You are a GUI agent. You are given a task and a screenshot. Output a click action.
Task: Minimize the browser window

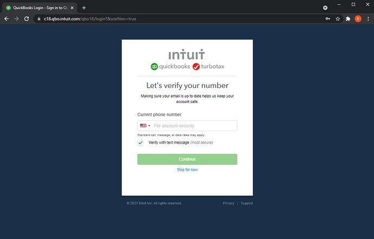(339, 4)
